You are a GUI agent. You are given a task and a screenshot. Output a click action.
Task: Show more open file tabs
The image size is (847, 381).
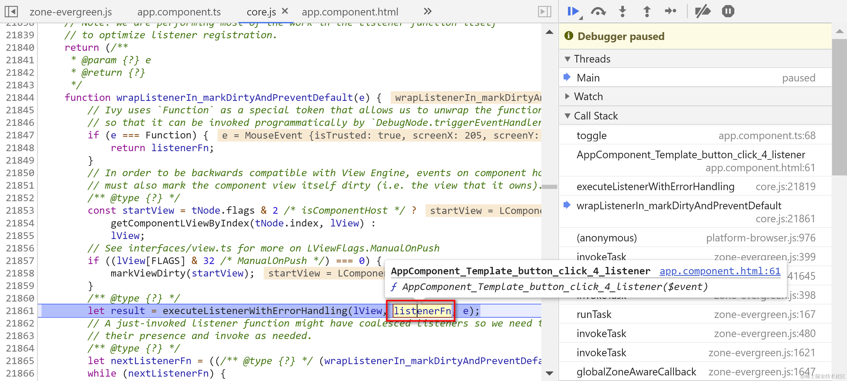(427, 12)
